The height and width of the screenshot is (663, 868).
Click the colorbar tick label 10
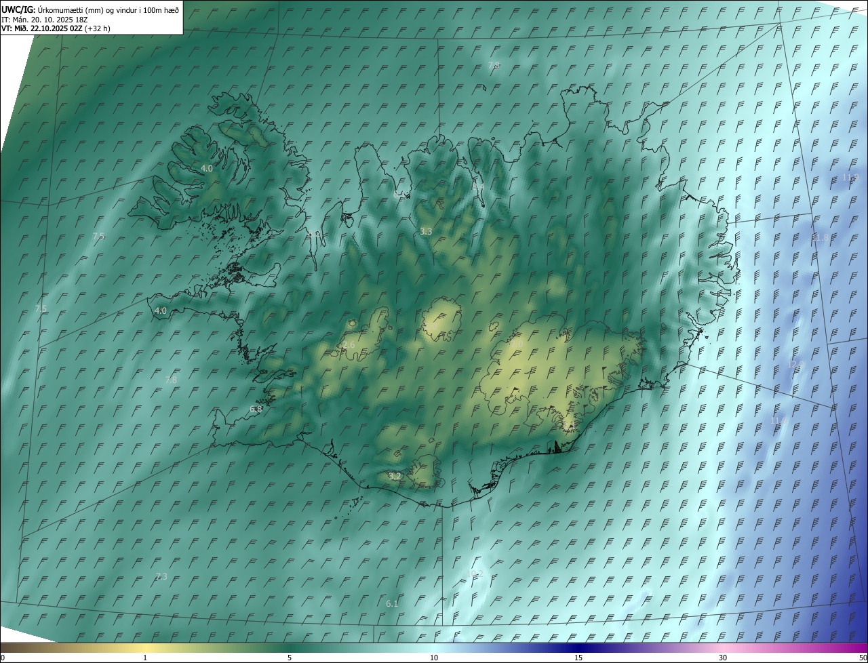[x=434, y=658]
